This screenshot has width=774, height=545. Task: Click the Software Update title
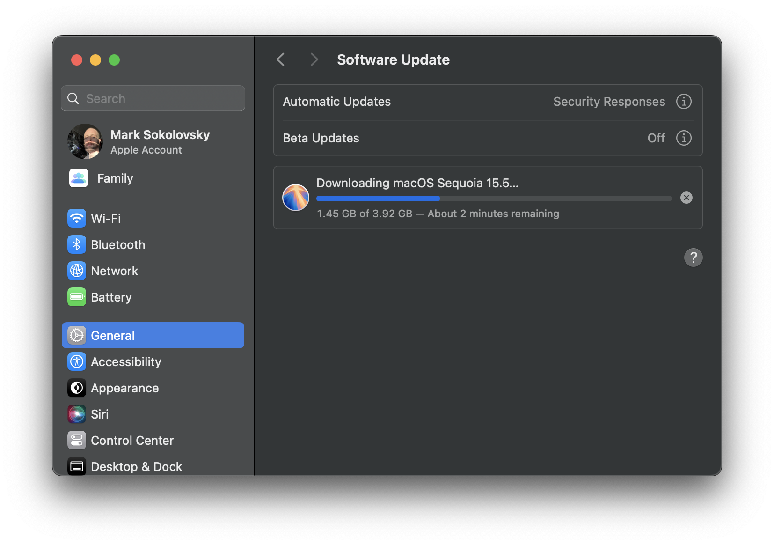(393, 59)
